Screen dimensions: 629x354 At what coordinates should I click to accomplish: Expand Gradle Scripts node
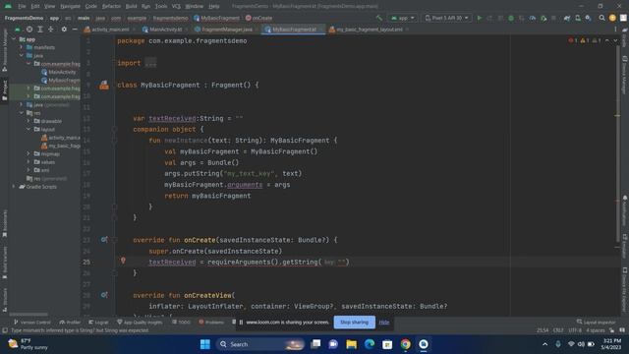tap(14, 187)
